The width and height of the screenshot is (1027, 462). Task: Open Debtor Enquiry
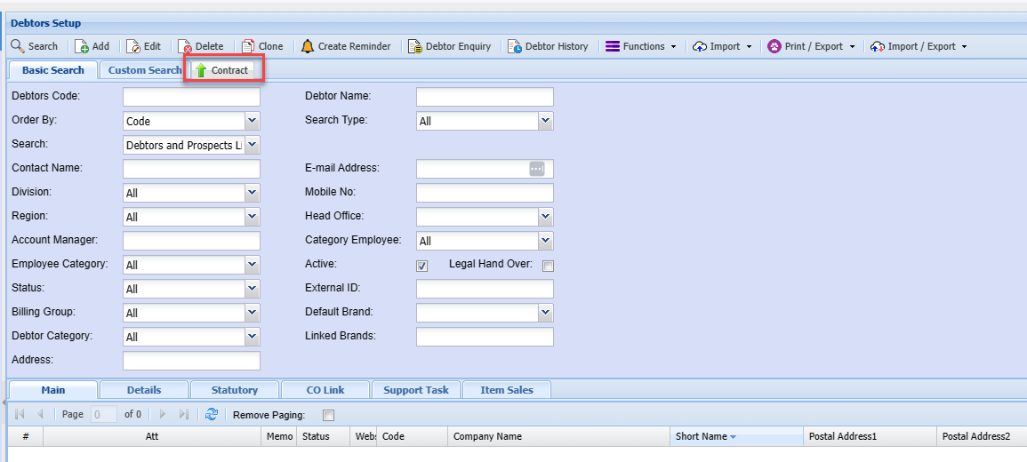point(449,46)
